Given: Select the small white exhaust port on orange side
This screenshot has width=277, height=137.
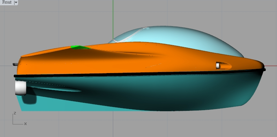Looking at the screenshot, I should [218, 66].
